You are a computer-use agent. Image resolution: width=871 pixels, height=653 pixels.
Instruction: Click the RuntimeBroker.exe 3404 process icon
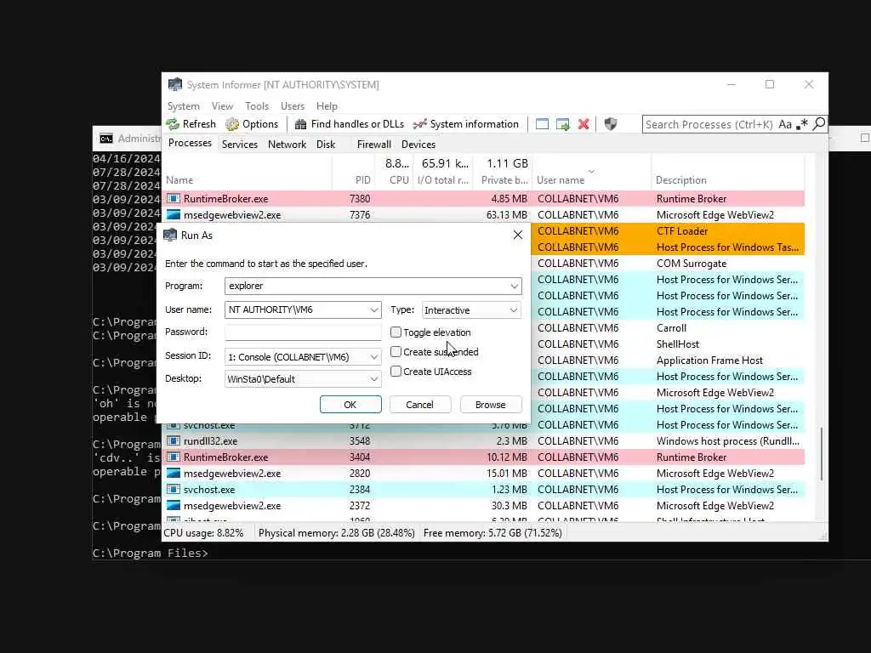pyautogui.click(x=174, y=457)
